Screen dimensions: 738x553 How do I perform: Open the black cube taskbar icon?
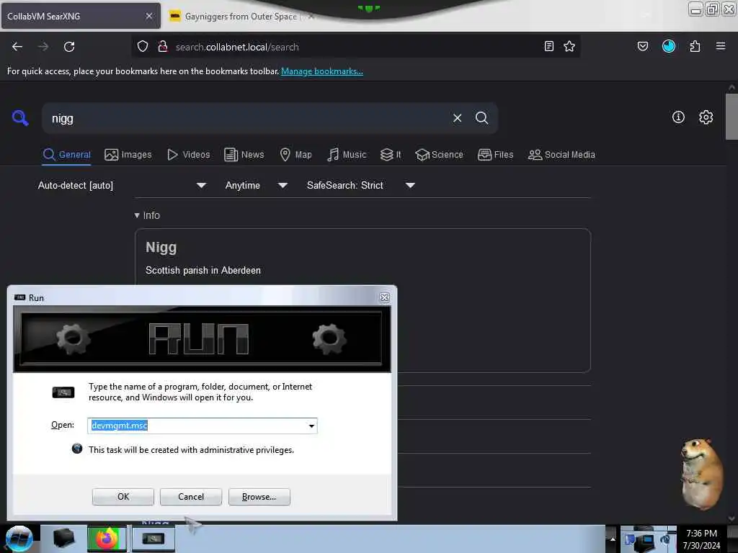(63, 539)
